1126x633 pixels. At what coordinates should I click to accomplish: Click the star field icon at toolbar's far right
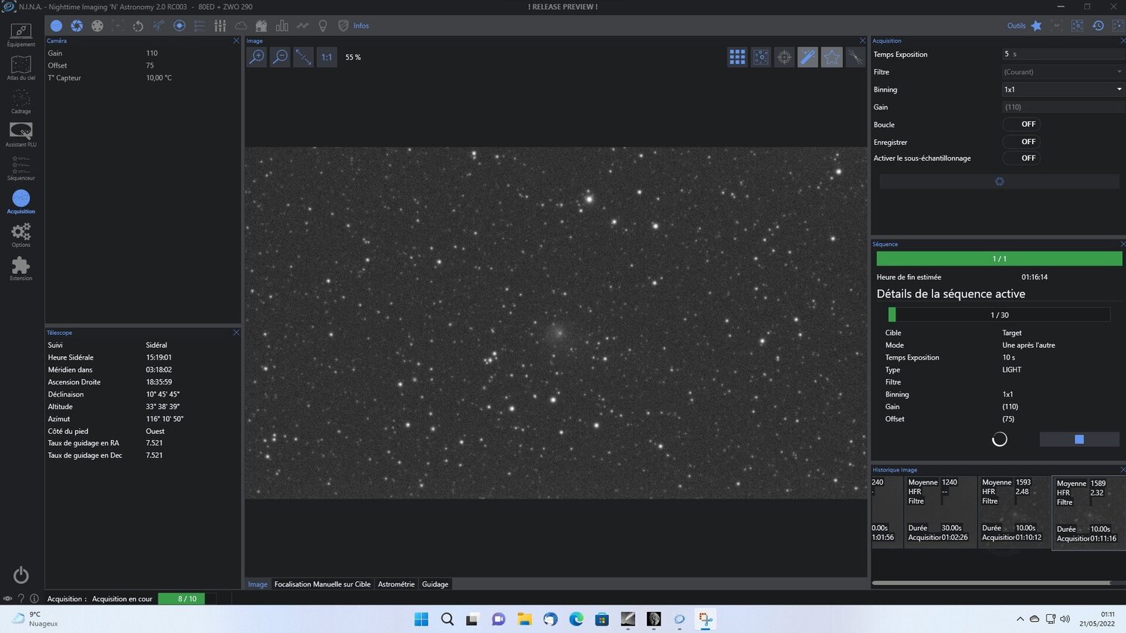pyautogui.click(x=1118, y=26)
